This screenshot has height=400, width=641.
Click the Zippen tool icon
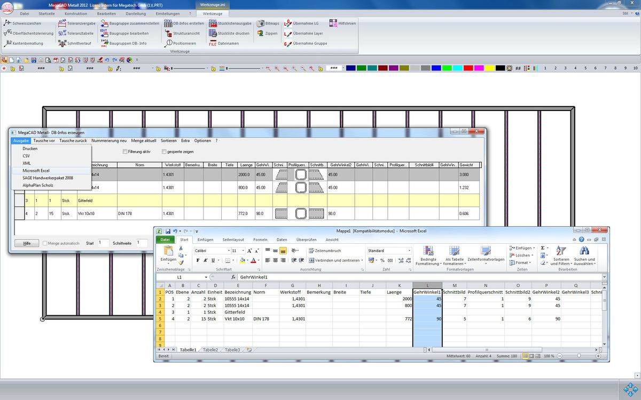(x=260, y=33)
